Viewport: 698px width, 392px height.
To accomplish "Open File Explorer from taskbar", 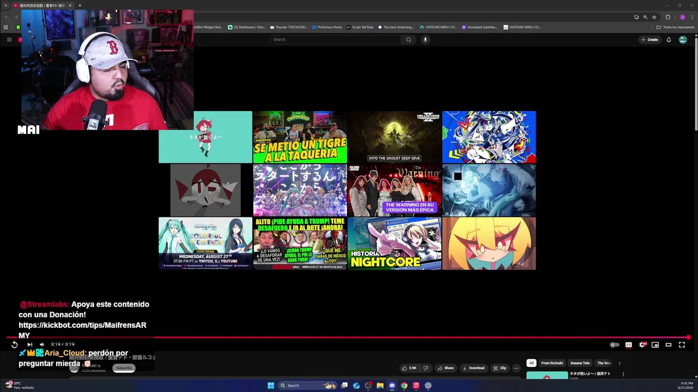I will pyautogui.click(x=380, y=385).
